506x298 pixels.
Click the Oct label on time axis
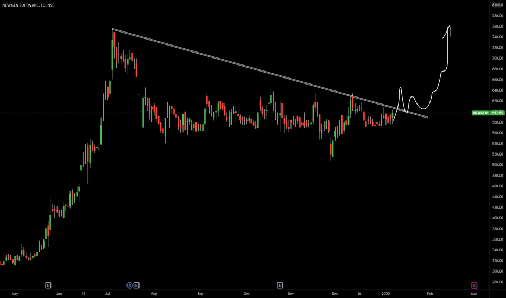(x=246, y=294)
